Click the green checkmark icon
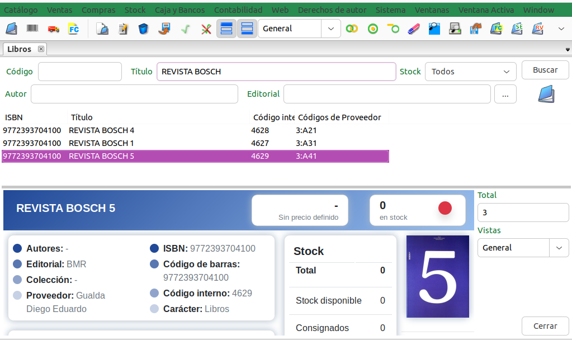The height and width of the screenshot is (340, 572). [x=185, y=29]
